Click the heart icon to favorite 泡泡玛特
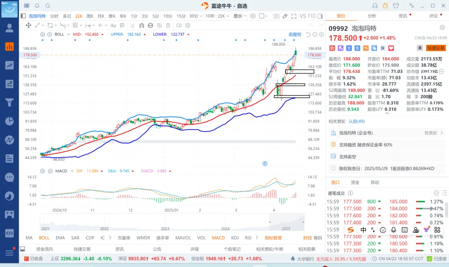Viewport: 449px width, 267px height. [x=390, y=48]
